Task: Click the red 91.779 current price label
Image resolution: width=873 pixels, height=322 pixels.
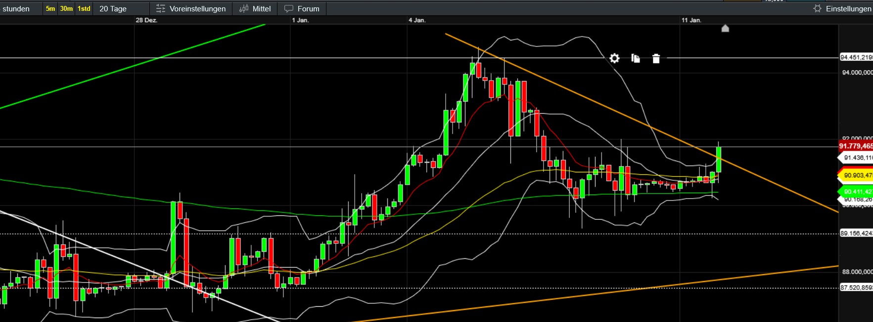Action: [x=856, y=146]
